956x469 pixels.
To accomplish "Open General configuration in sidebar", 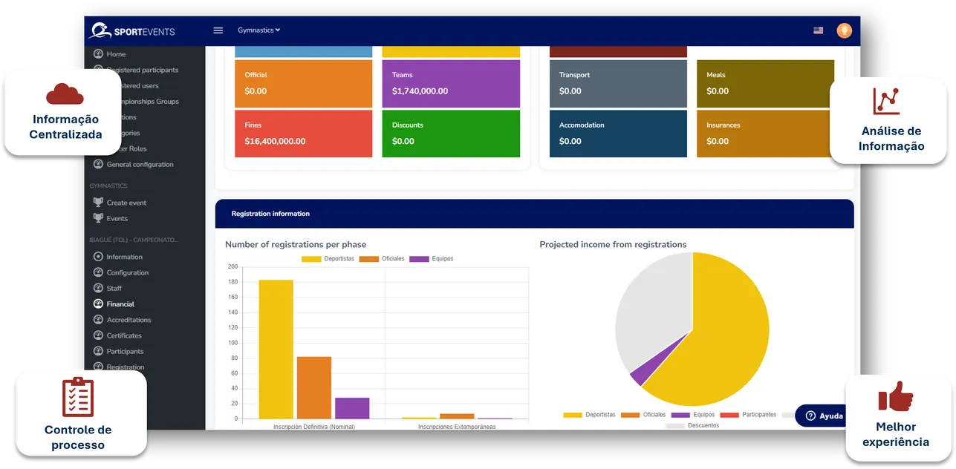I will tap(140, 164).
